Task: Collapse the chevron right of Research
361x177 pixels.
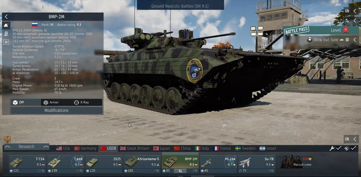Action: [46, 147]
